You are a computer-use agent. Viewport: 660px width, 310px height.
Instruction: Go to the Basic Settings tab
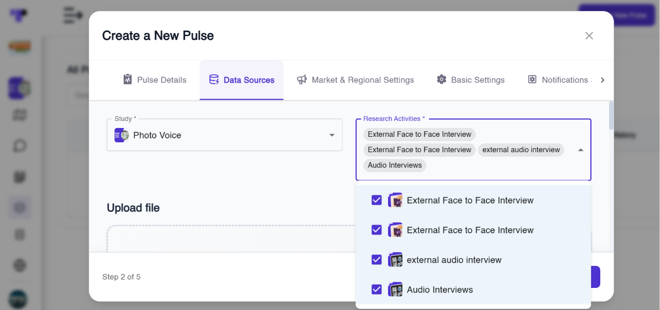470,80
